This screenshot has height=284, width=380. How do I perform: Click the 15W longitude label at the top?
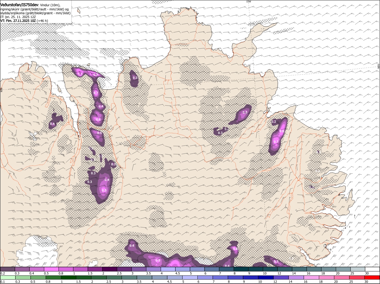click(248, 1)
